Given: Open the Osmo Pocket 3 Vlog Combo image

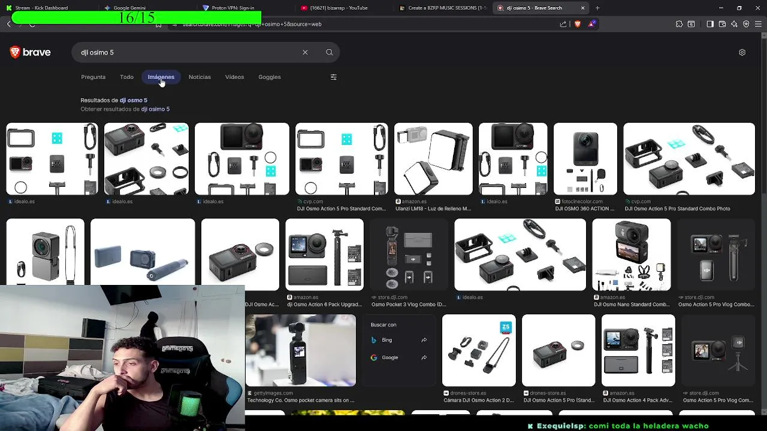Looking at the screenshot, I should pos(409,254).
